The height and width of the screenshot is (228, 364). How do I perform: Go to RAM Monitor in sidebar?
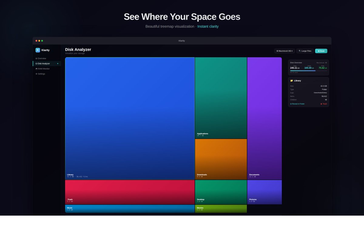tap(47, 69)
